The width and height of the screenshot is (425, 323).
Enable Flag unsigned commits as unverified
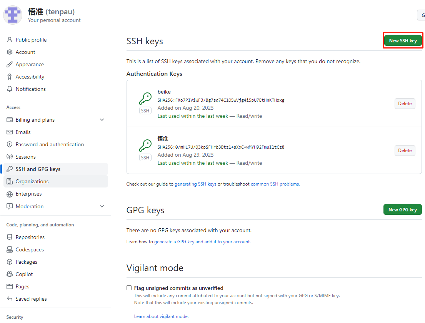tap(129, 288)
